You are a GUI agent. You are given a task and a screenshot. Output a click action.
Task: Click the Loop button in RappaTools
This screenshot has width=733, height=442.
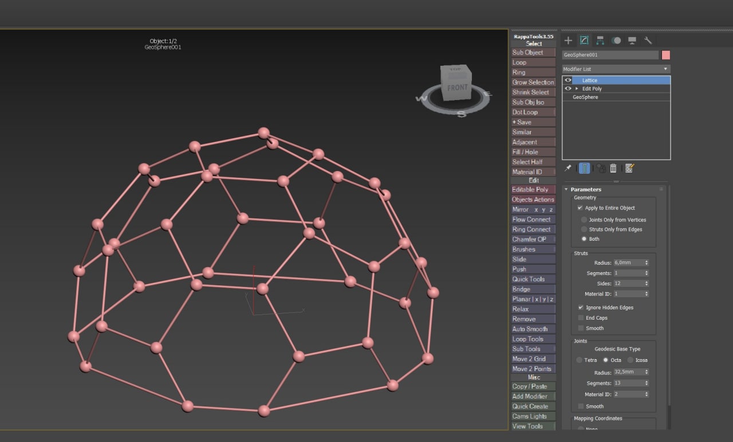[x=533, y=62]
